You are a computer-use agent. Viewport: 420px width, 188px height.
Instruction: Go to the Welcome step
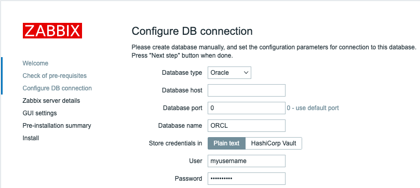pyautogui.click(x=35, y=63)
